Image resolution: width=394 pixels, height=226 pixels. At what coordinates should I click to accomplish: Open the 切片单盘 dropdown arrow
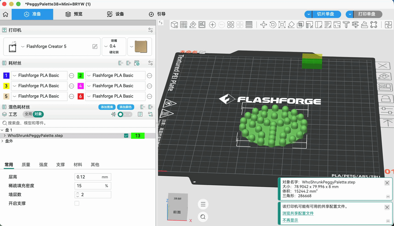click(309, 14)
